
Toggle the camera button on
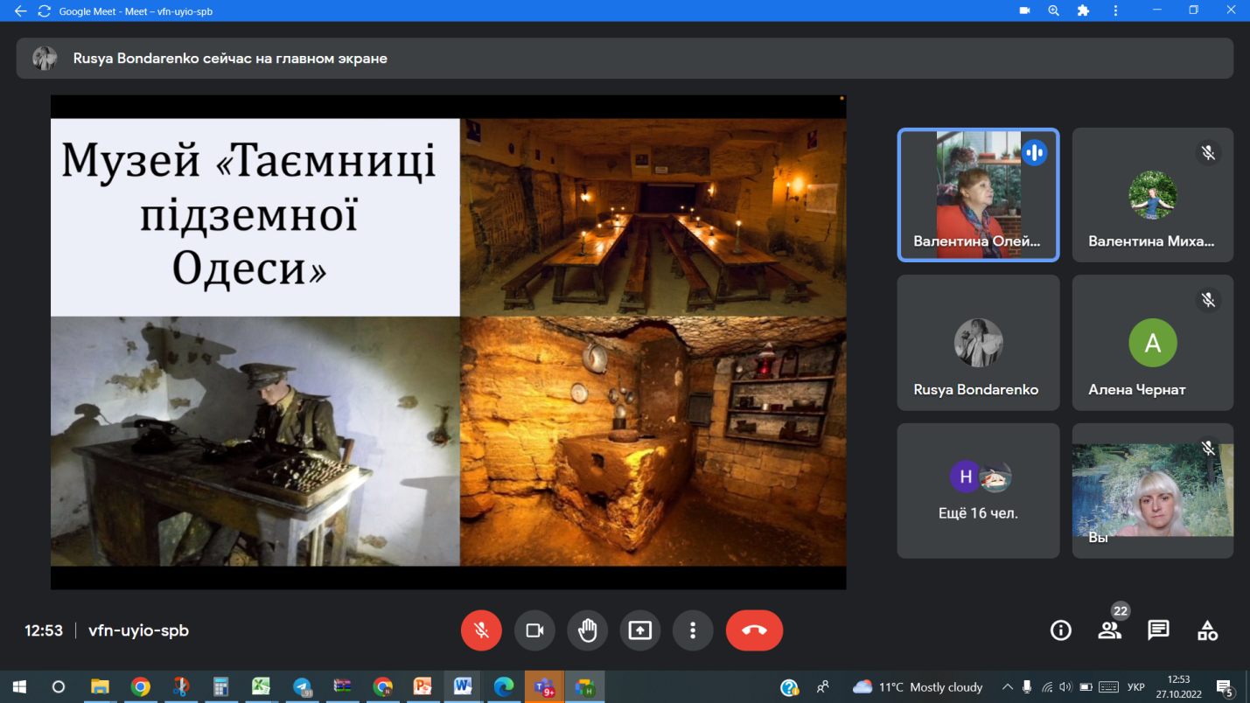point(534,630)
